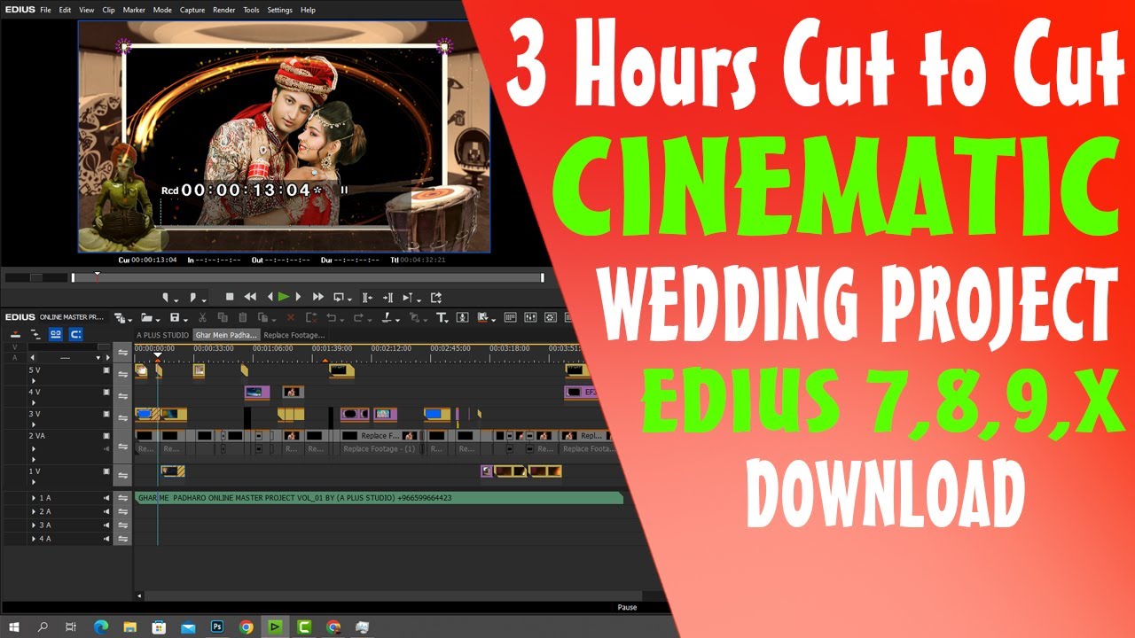Toggle Group/Link mode blue icon
Viewport: 1135px width, 638px height.
coord(55,334)
